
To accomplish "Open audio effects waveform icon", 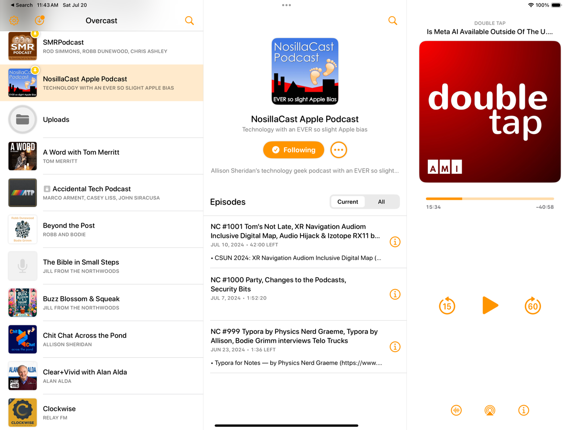I will click(x=456, y=410).
